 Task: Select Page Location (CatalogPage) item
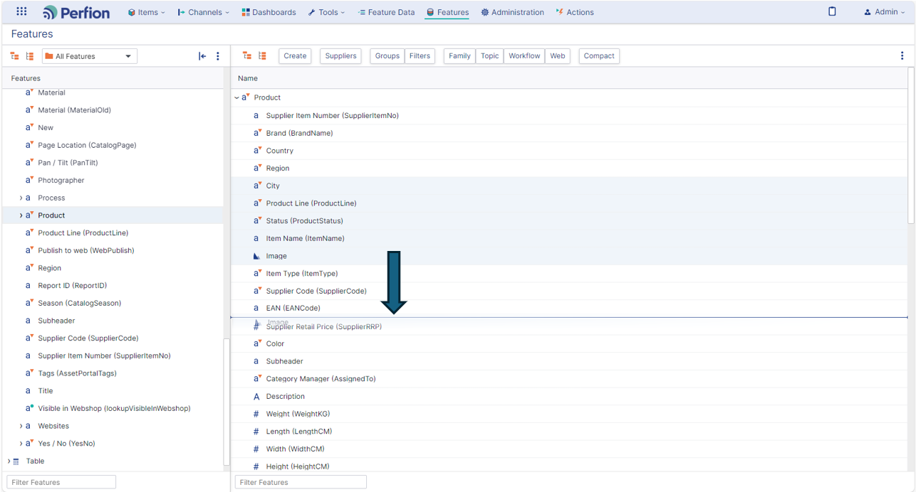click(x=87, y=145)
